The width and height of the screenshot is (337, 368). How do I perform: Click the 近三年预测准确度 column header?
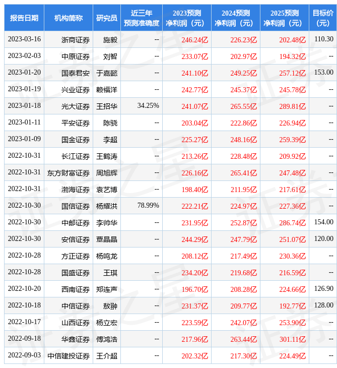coord(142,18)
